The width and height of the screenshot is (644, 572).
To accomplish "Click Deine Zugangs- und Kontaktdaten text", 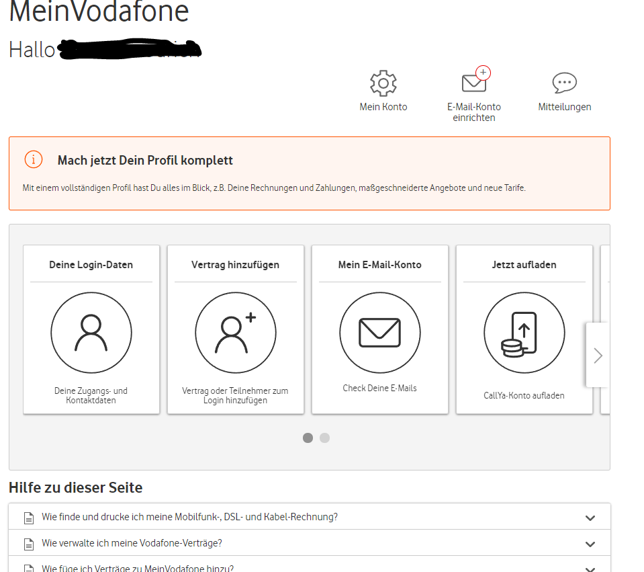I will (x=91, y=396).
